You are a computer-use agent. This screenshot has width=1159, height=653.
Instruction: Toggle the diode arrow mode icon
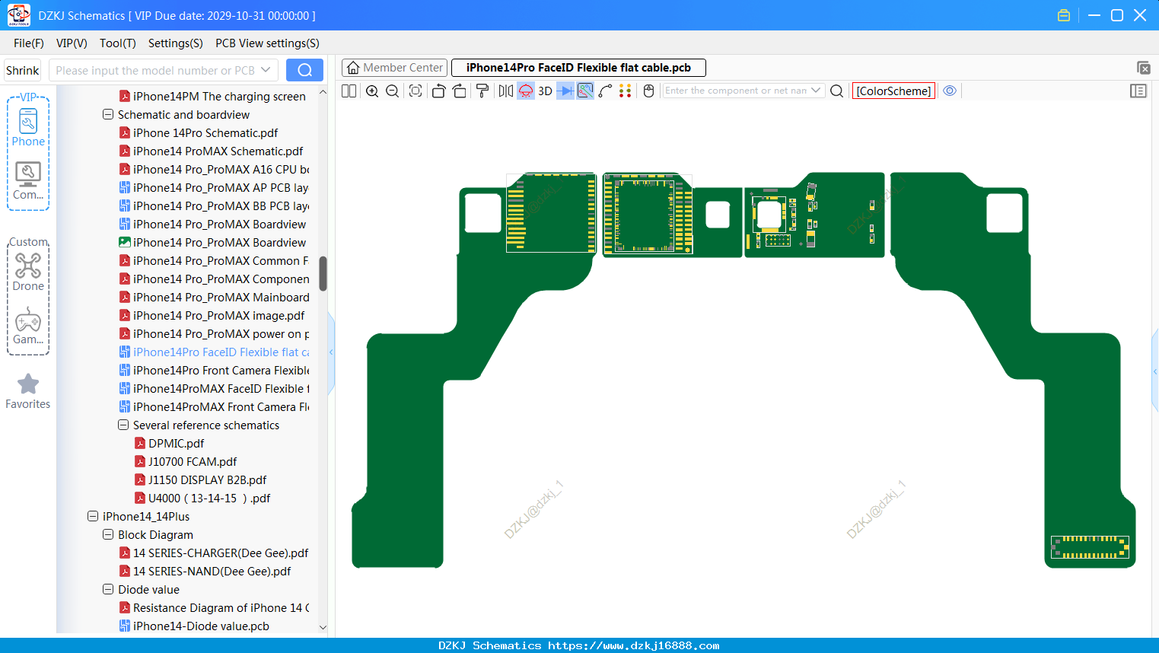point(565,91)
